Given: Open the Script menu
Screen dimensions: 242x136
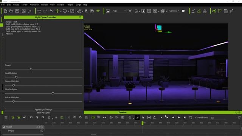Looking at the screenshot, I should coord(78,5).
